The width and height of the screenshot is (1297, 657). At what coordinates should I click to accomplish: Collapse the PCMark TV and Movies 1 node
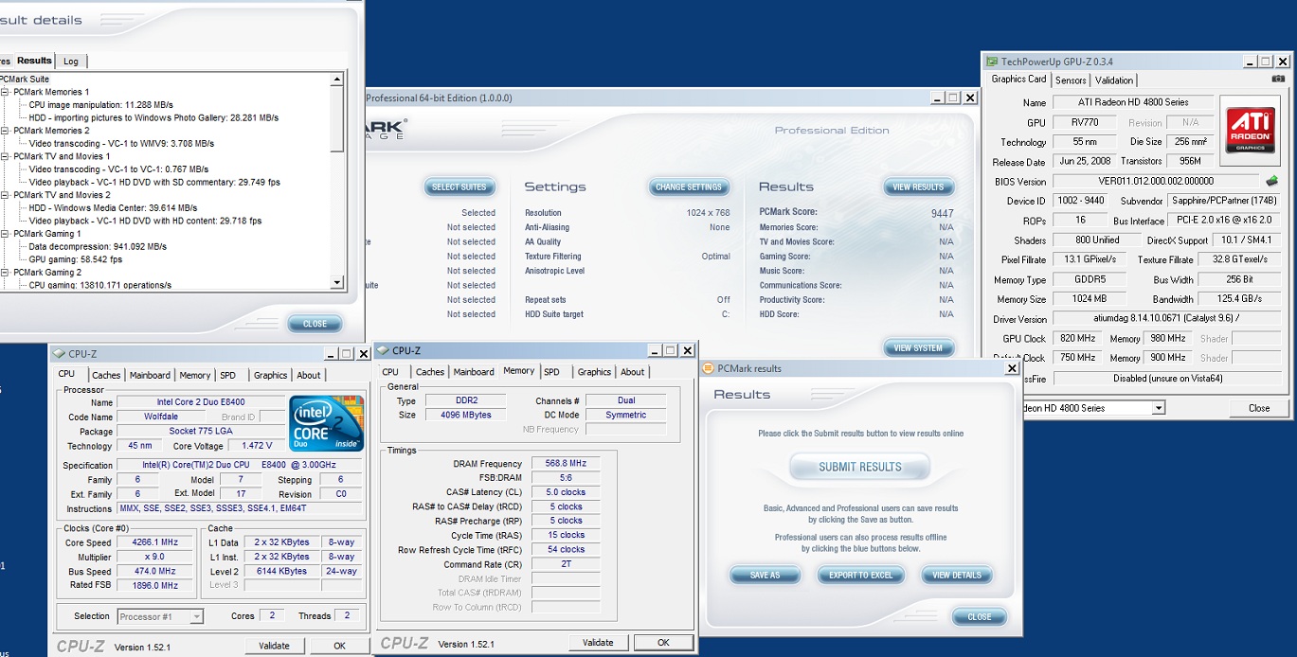coord(6,156)
